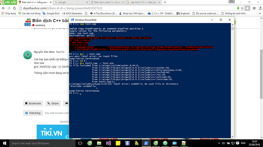Go back to the previous page
The image size is (263, 147).
[3, 8]
